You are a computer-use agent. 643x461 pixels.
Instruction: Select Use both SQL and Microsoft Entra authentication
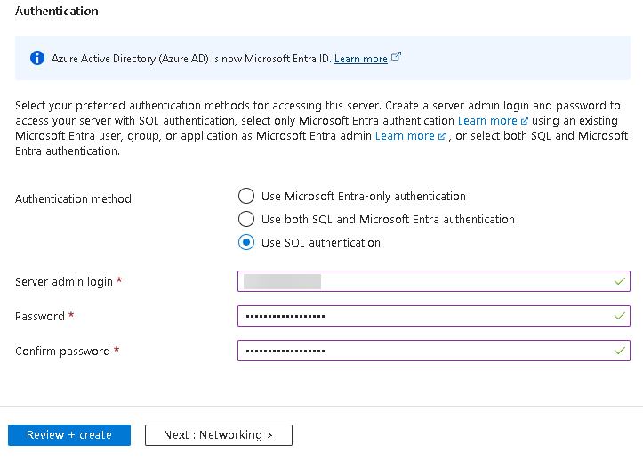(246, 219)
